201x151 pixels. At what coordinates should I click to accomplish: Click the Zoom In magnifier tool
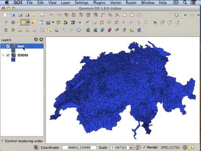click(x=20, y=30)
